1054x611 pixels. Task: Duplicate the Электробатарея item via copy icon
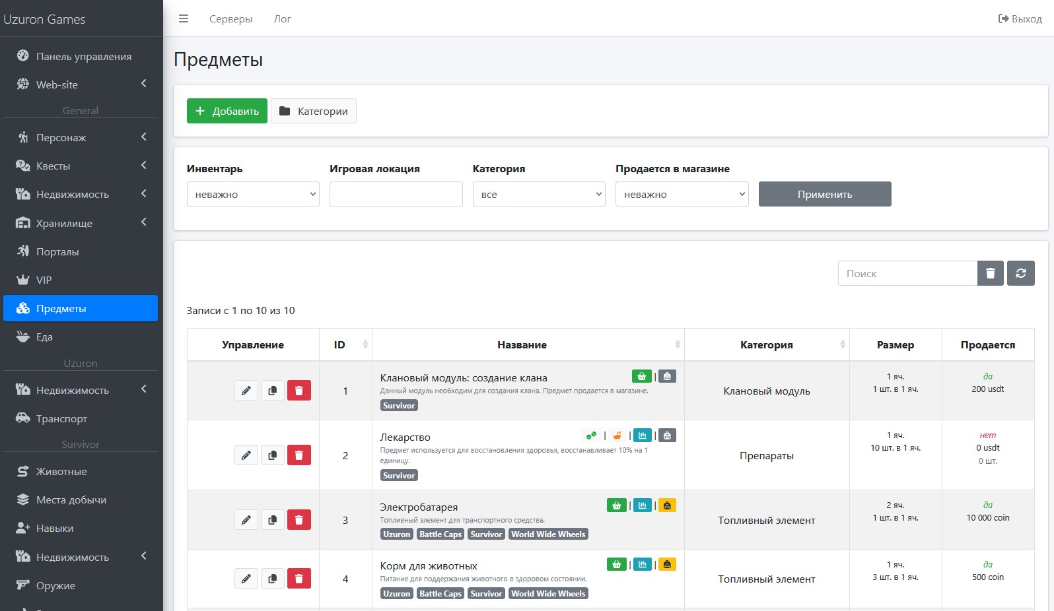coord(272,520)
